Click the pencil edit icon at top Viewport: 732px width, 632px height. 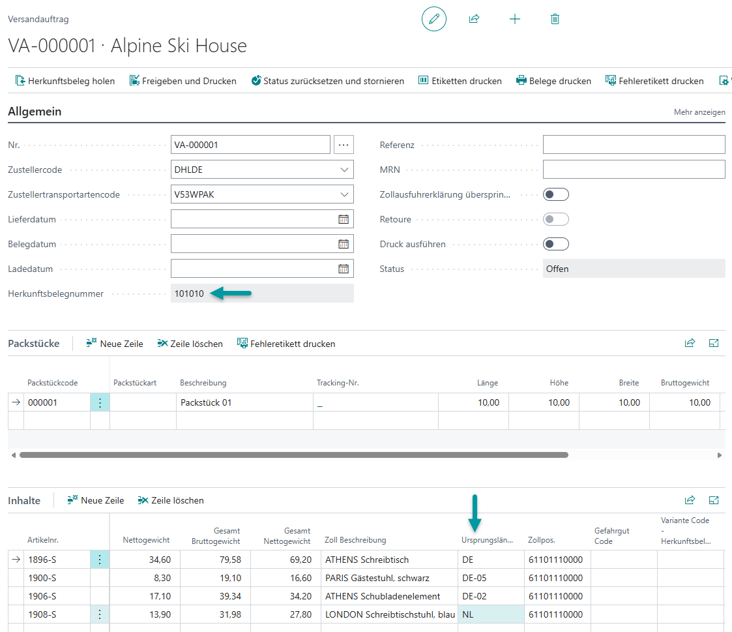click(x=434, y=20)
